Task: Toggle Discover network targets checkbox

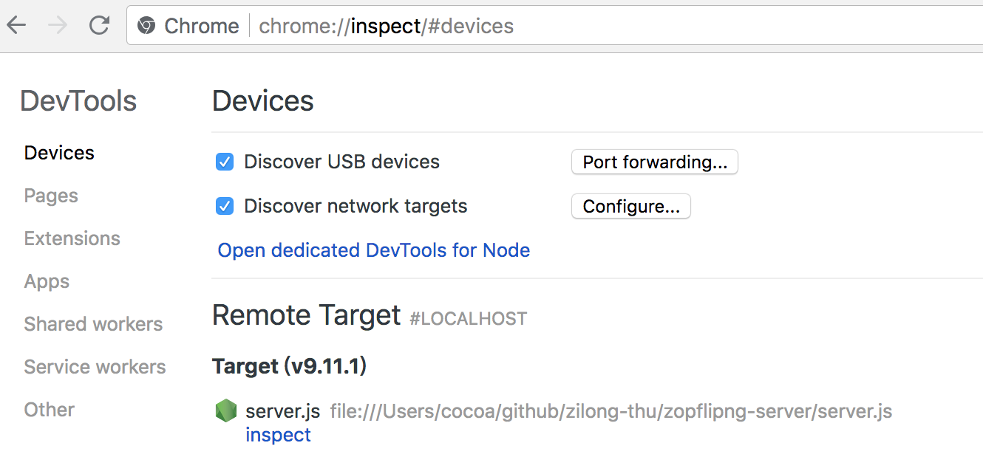Action: pyautogui.click(x=225, y=206)
